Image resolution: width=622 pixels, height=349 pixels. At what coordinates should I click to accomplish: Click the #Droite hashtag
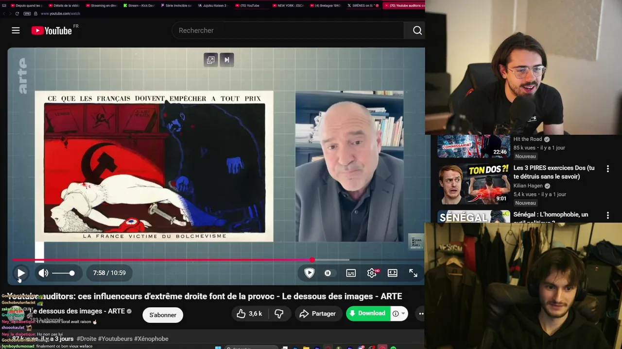pyautogui.click(x=86, y=339)
